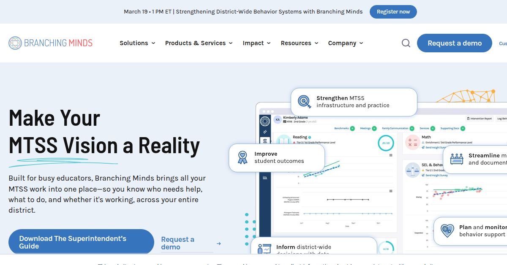Click the meeting table icon by Streamline
This screenshot has height=265, width=507.
pyautogui.click(x=456, y=159)
